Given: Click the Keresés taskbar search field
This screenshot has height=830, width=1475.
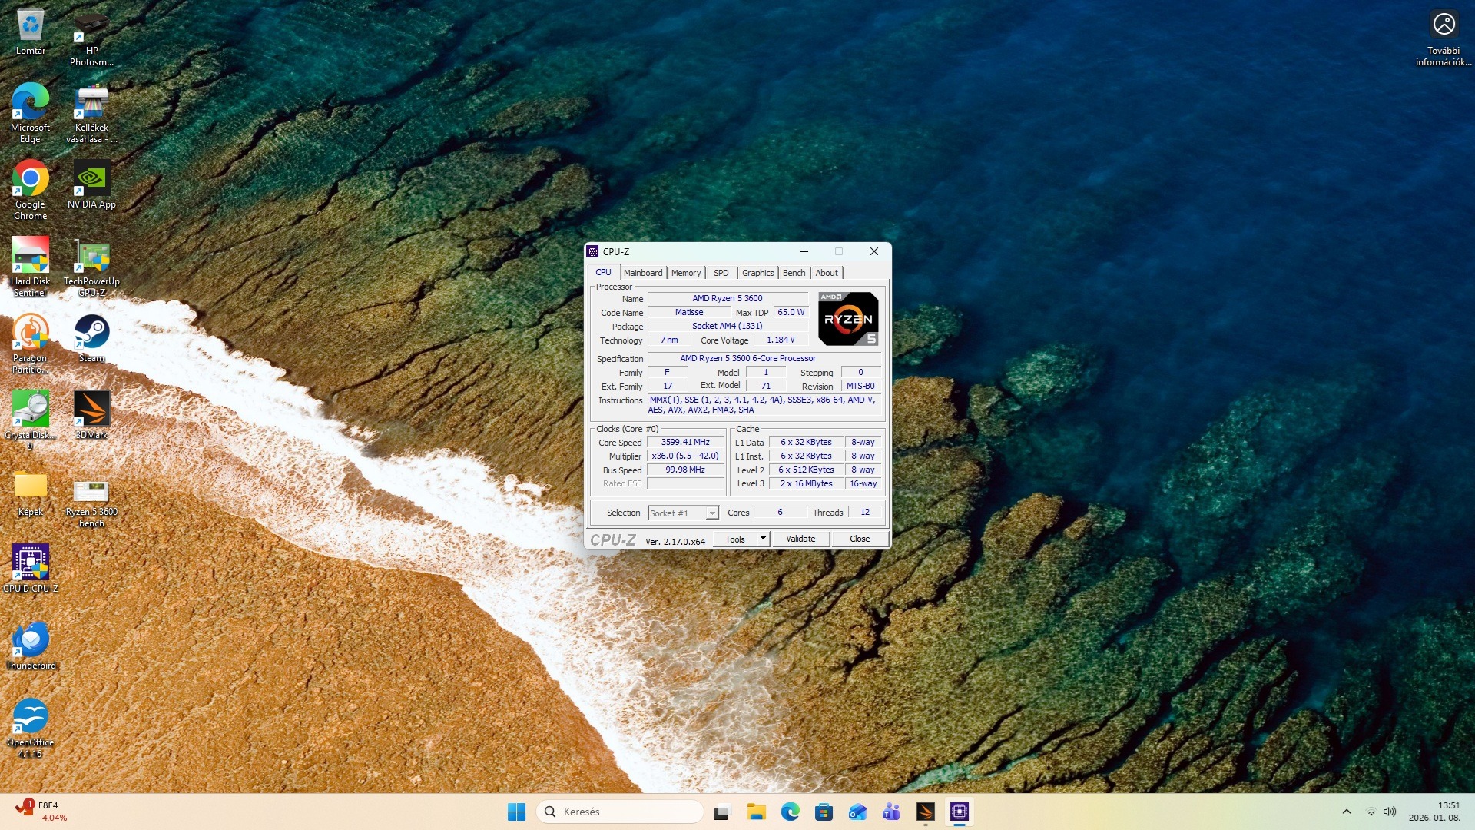Looking at the screenshot, I should click(619, 812).
